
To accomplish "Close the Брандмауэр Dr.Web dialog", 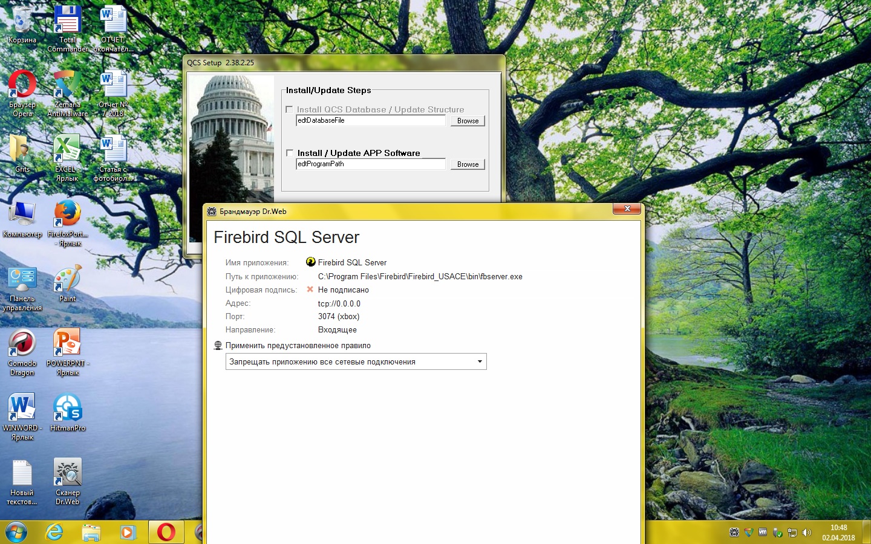I will point(627,209).
